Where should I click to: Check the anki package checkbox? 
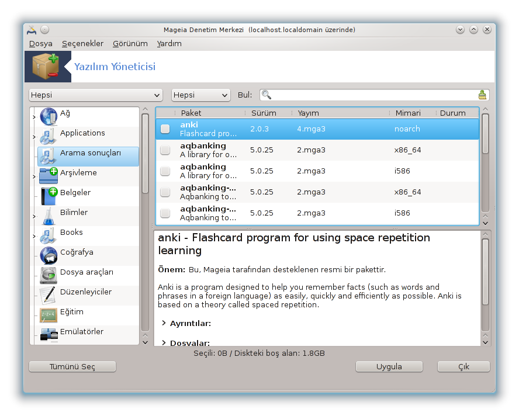(x=165, y=129)
